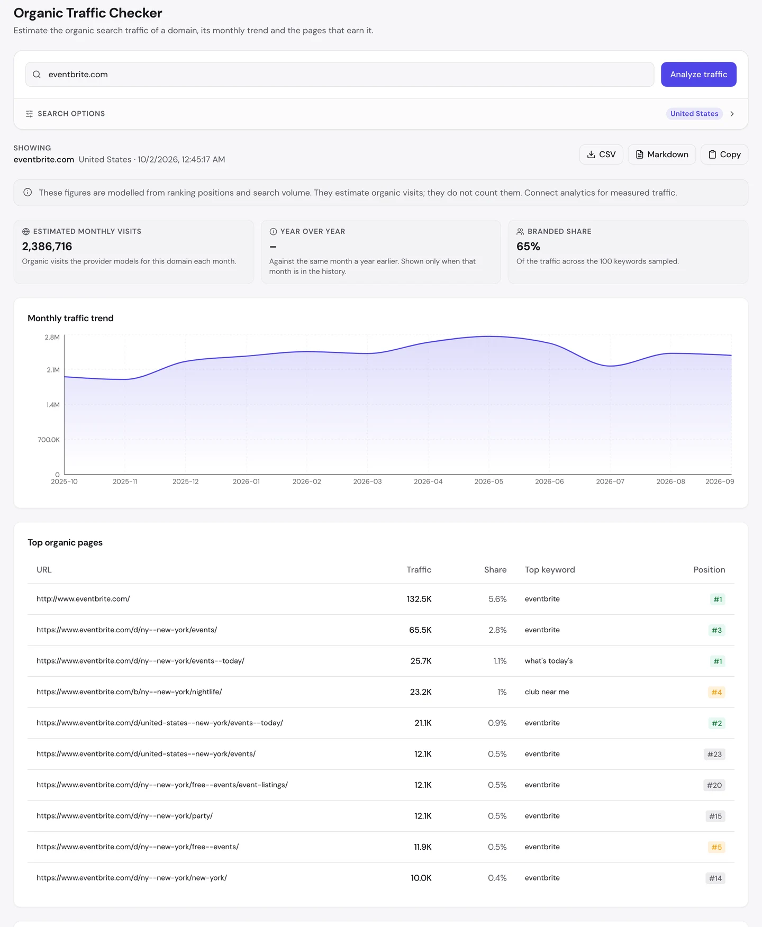Open the SEARCH OPTIONS label

71,114
